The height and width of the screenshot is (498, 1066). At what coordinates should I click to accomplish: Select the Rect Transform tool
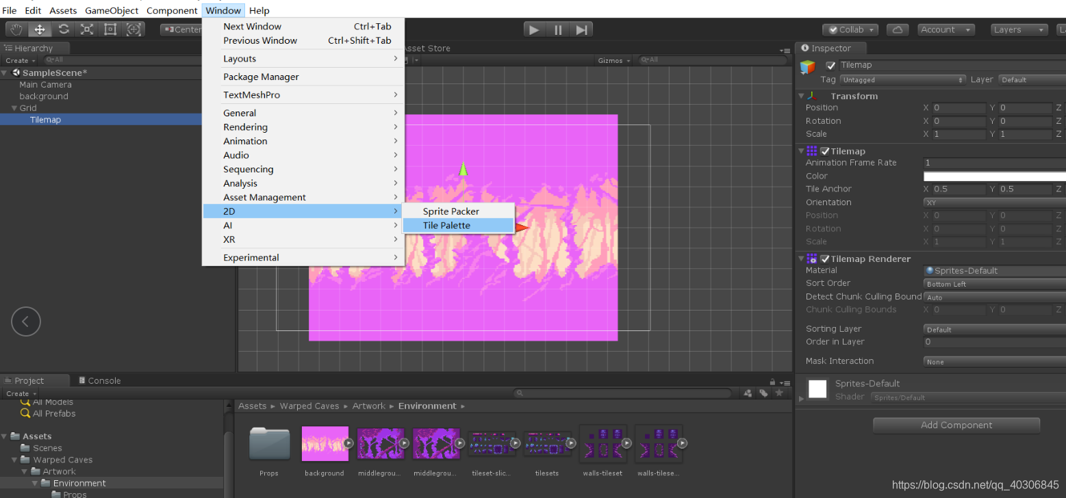110,29
